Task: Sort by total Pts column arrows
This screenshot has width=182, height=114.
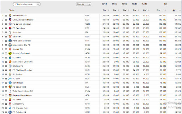Action: pos(165,10)
